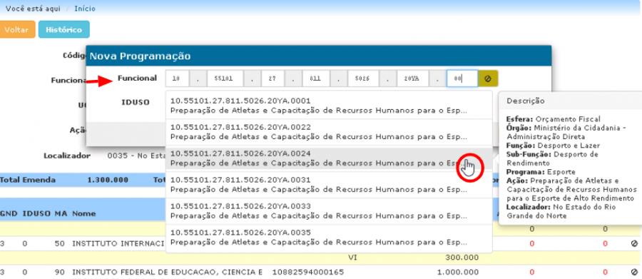Click the CNPJ 10882594000165
Screen dimensions: 642x279
pos(308,272)
